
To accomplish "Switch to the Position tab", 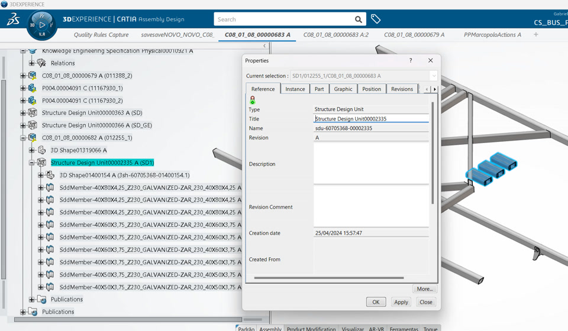I will coord(372,89).
